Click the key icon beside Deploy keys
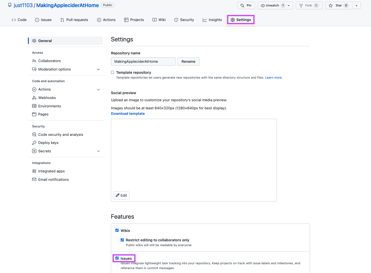This screenshot has height=273, width=371. pyautogui.click(x=34, y=143)
